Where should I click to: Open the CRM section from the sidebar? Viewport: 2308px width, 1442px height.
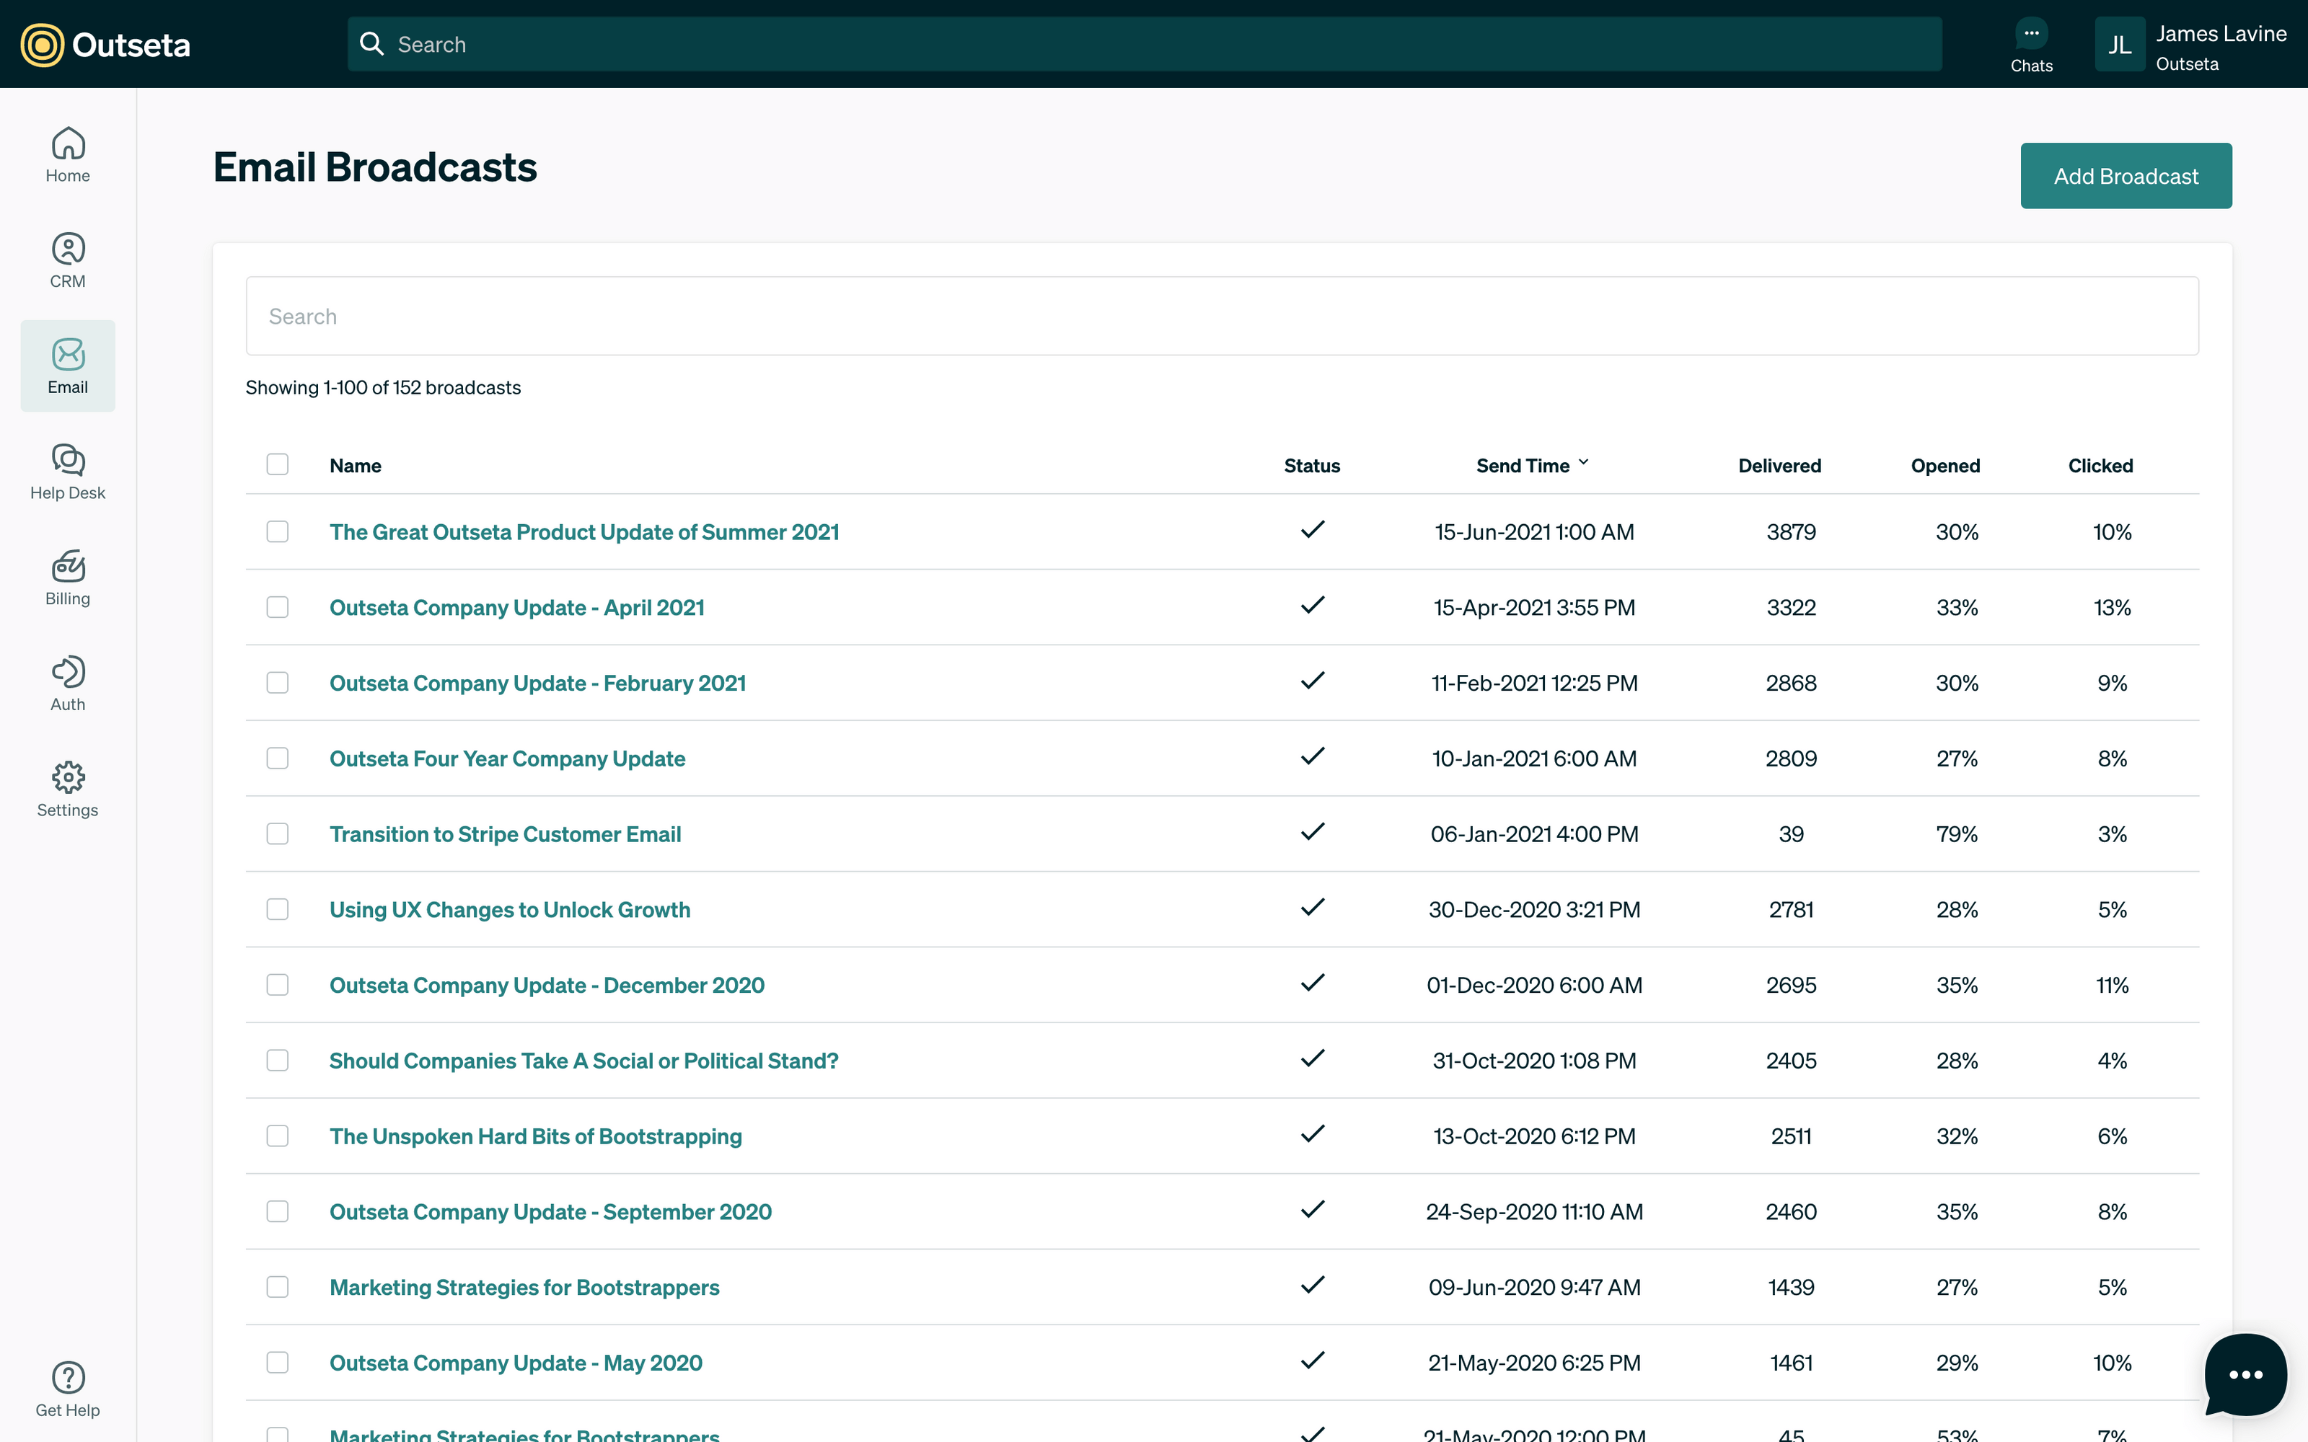[x=67, y=260]
